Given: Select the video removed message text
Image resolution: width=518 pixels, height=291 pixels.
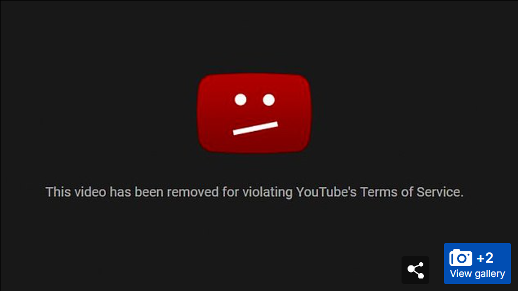Looking at the screenshot, I should click(255, 192).
